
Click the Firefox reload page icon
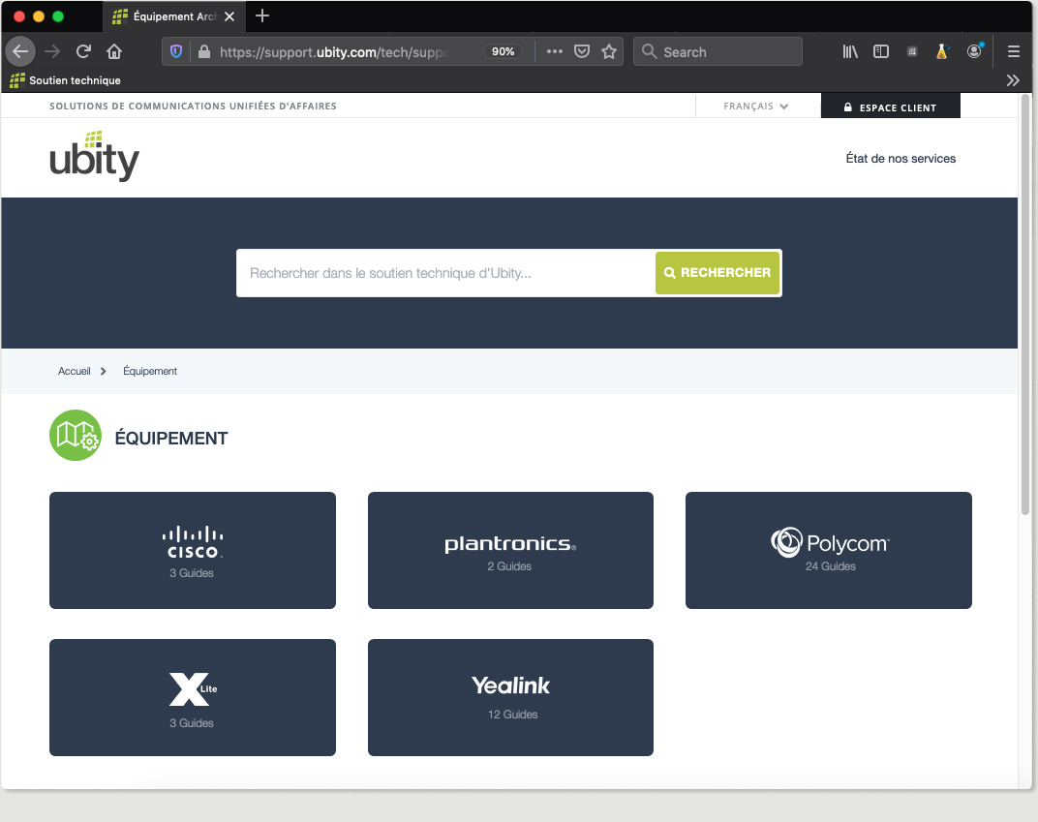84,51
